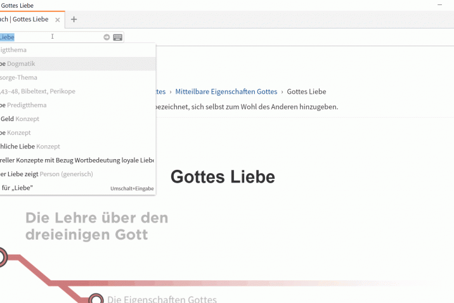The height and width of the screenshot is (303, 454).
Task: Click the circle node beside Die Eigenschaften Gottes
Action: pyautogui.click(x=96, y=299)
